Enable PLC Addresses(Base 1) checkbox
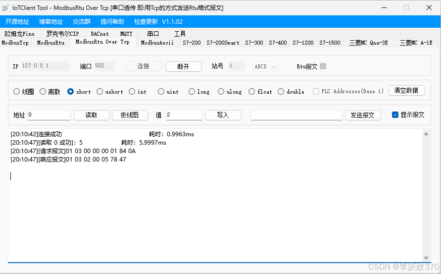This screenshot has width=441, height=274. click(316, 91)
